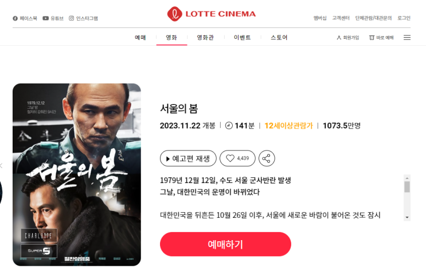Click the 바로 예매 ticket icon
426x279 pixels.
pos(372,38)
